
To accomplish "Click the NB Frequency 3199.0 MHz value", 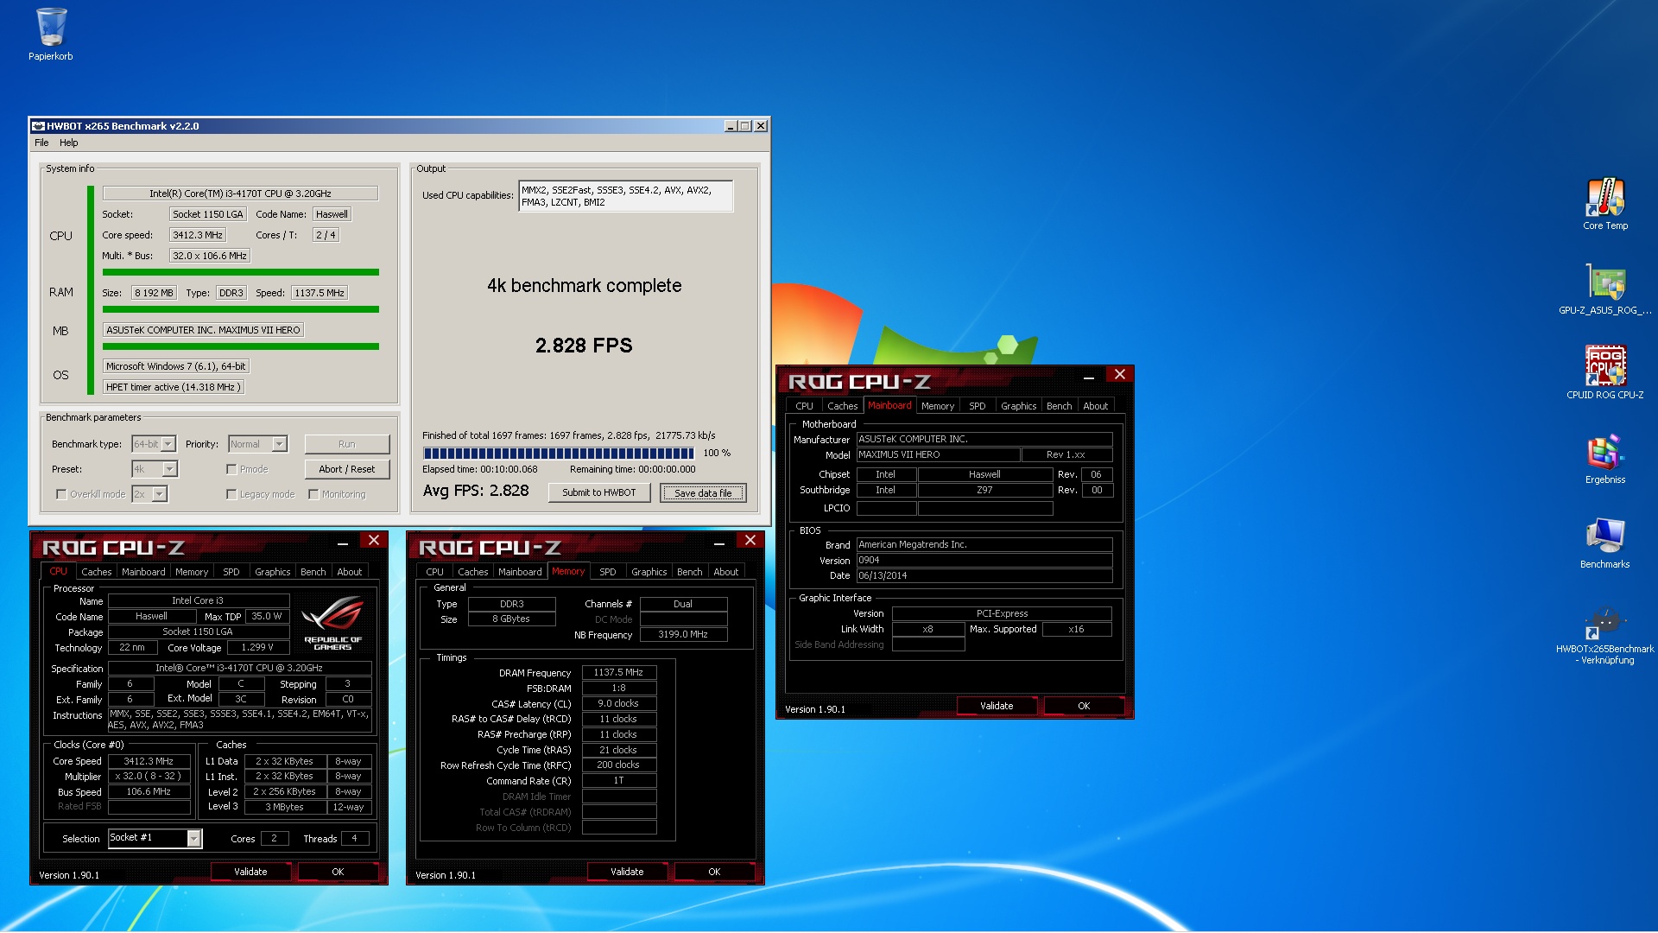I will 683,634.
